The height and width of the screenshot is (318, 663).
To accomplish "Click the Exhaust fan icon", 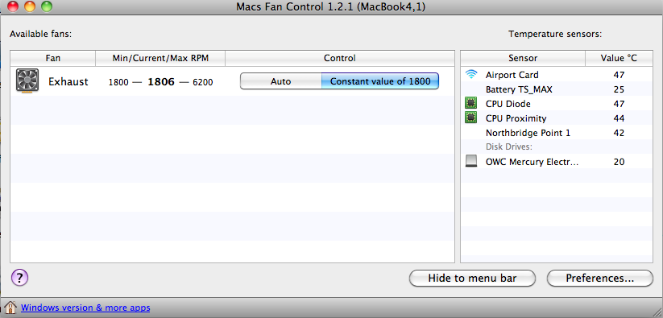I will (x=27, y=81).
